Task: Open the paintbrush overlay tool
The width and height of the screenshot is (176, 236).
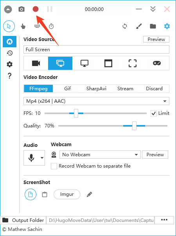Action: click(x=139, y=26)
